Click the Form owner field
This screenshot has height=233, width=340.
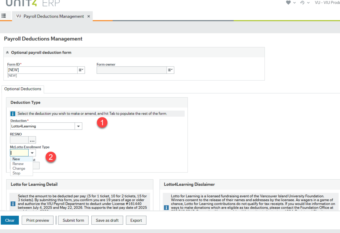[132, 70]
